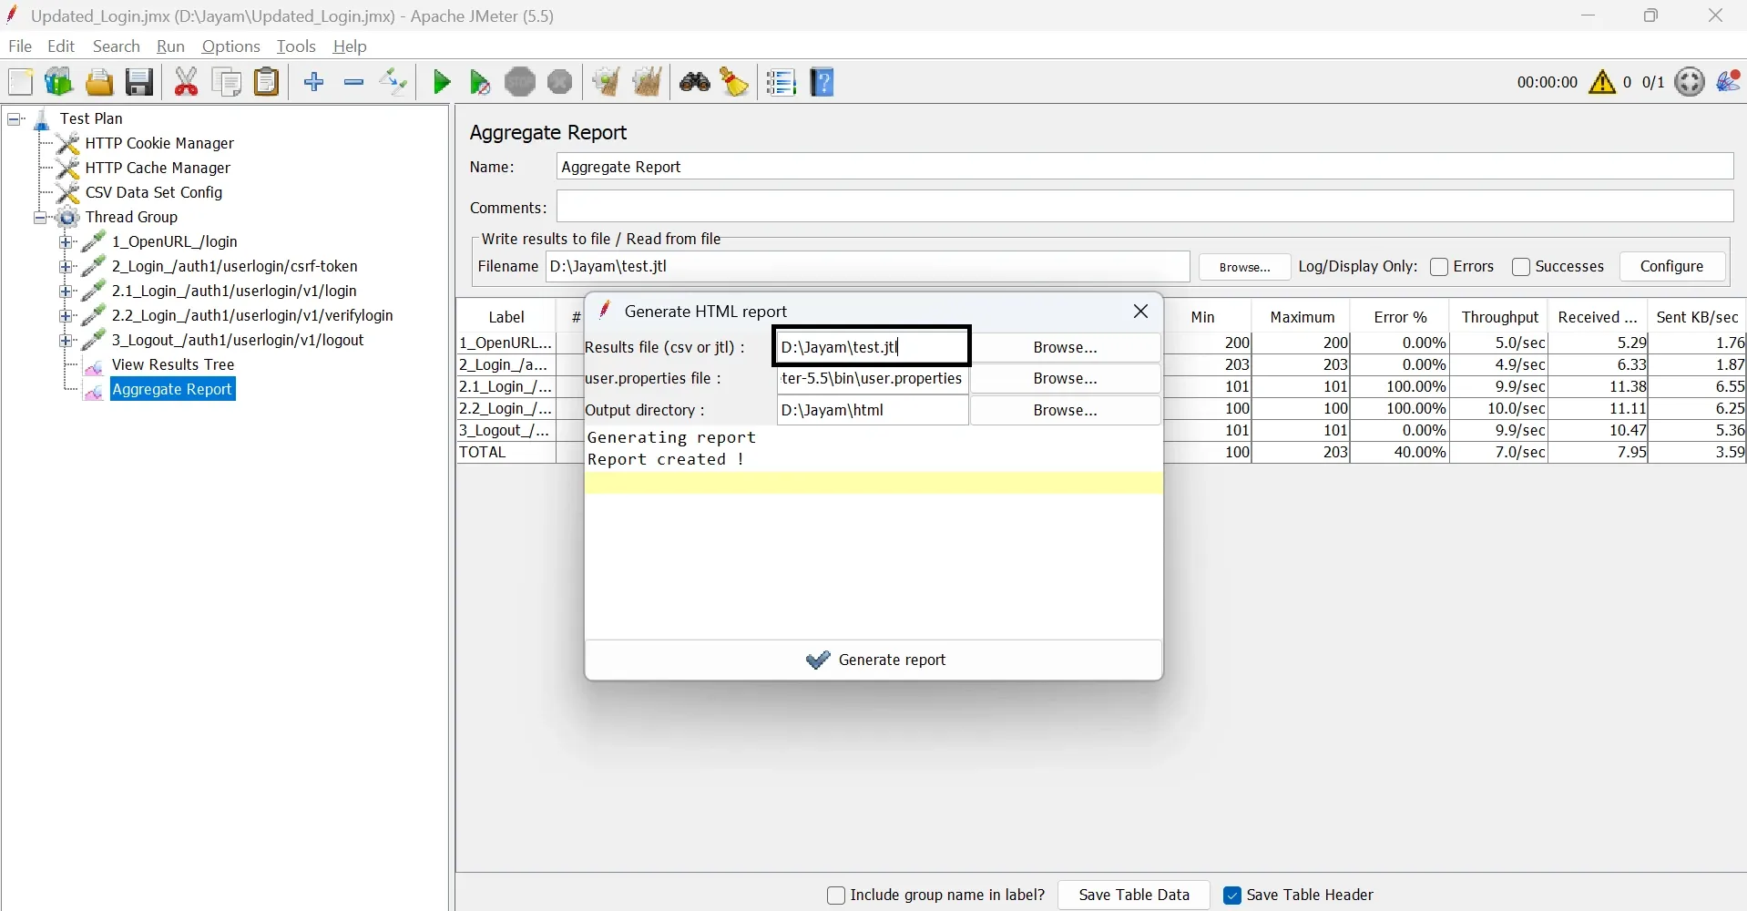Click the Copy icon in toolbar

227,82
